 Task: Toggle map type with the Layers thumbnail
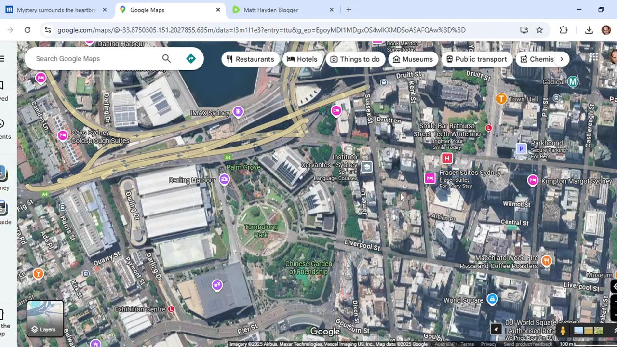[45, 319]
